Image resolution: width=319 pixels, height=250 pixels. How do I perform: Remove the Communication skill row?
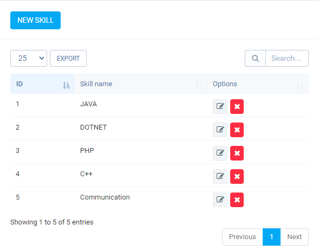237,200
